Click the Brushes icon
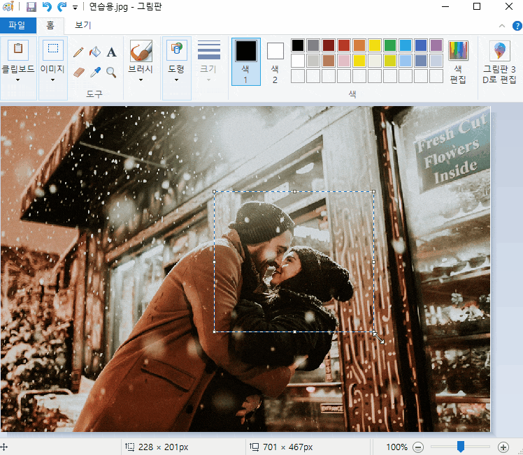The height and width of the screenshot is (455, 523). 141,51
